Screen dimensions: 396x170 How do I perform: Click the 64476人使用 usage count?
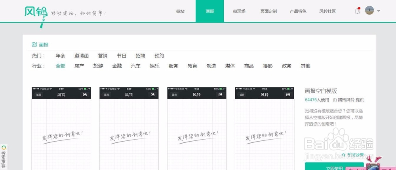(x=317, y=100)
